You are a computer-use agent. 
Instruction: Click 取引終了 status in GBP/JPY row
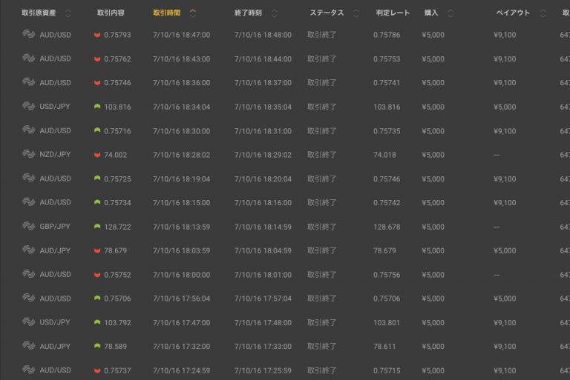click(x=322, y=227)
